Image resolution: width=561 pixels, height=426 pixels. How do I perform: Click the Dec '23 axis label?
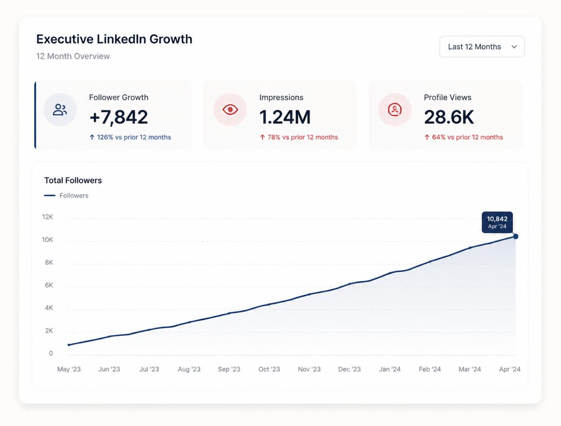click(350, 369)
